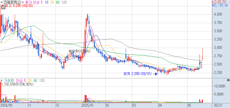Click the 2025/01 date axis label
The height and width of the screenshot is (108, 230).
(x=88, y=105)
